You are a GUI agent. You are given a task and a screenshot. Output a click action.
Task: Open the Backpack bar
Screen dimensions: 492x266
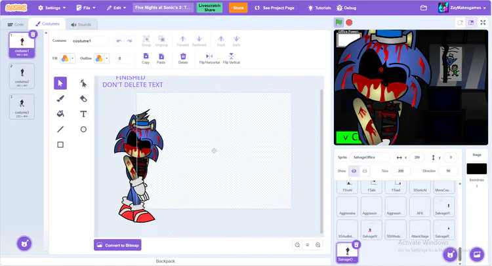click(165, 261)
